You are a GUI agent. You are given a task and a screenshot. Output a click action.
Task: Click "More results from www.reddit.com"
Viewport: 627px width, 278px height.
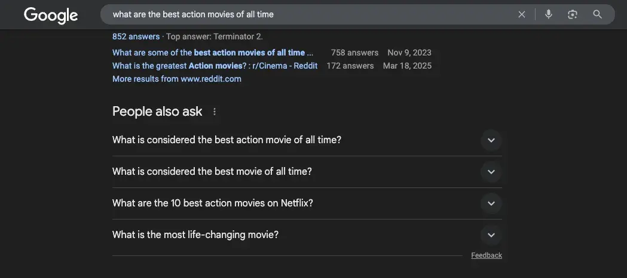[176, 79]
